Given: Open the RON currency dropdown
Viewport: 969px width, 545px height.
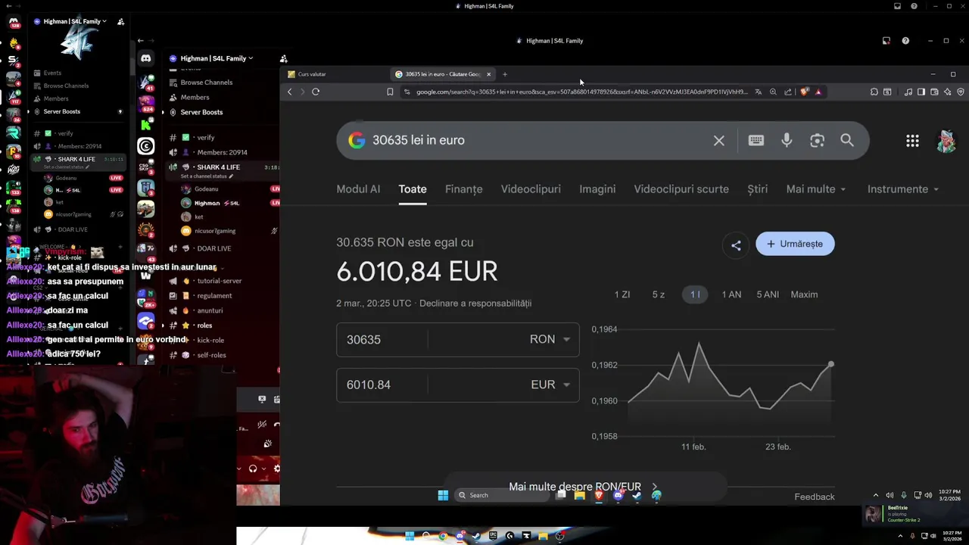Looking at the screenshot, I should [550, 339].
